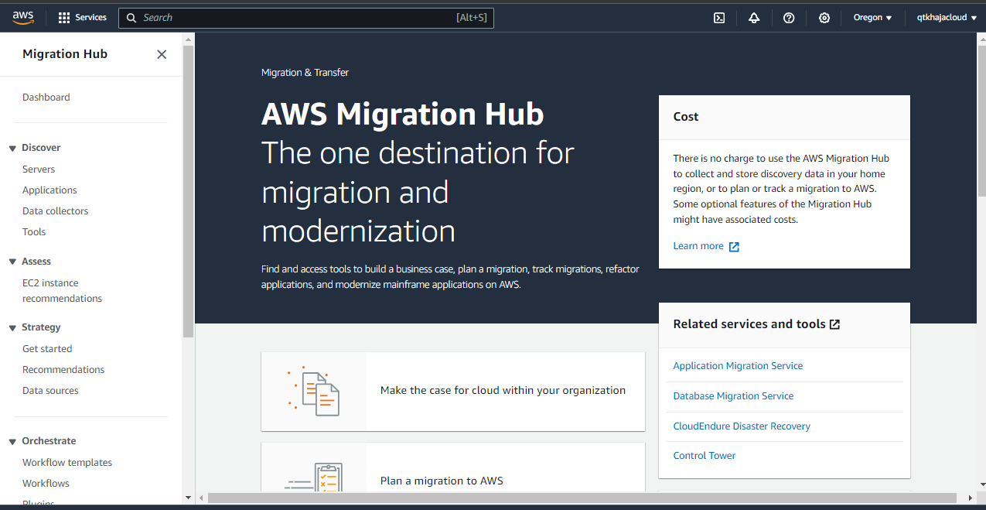Open Workflow templates
Viewport: 986px width, 510px height.
point(67,463)
